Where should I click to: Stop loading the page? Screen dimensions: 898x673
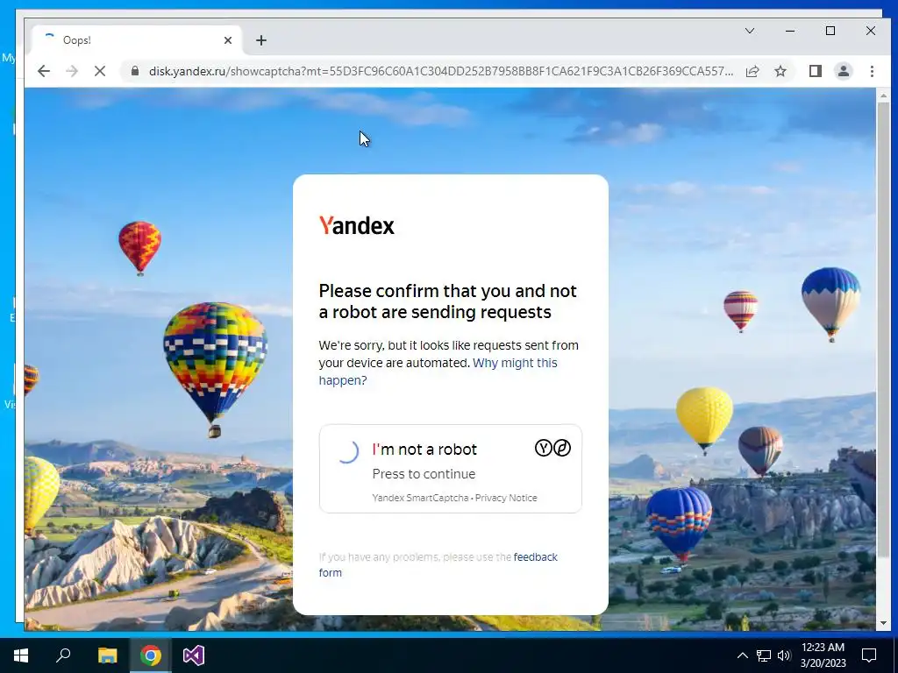click(100, 71)
